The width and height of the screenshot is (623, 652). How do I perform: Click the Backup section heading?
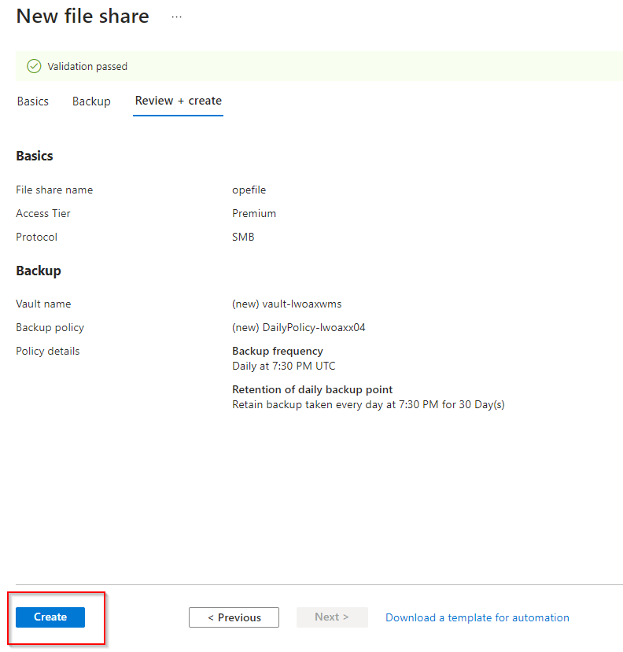[x=39, y=271]
